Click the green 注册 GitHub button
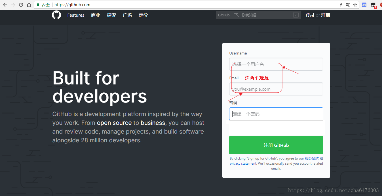Viewport: 382px width, 196px height. pos(276,145)
